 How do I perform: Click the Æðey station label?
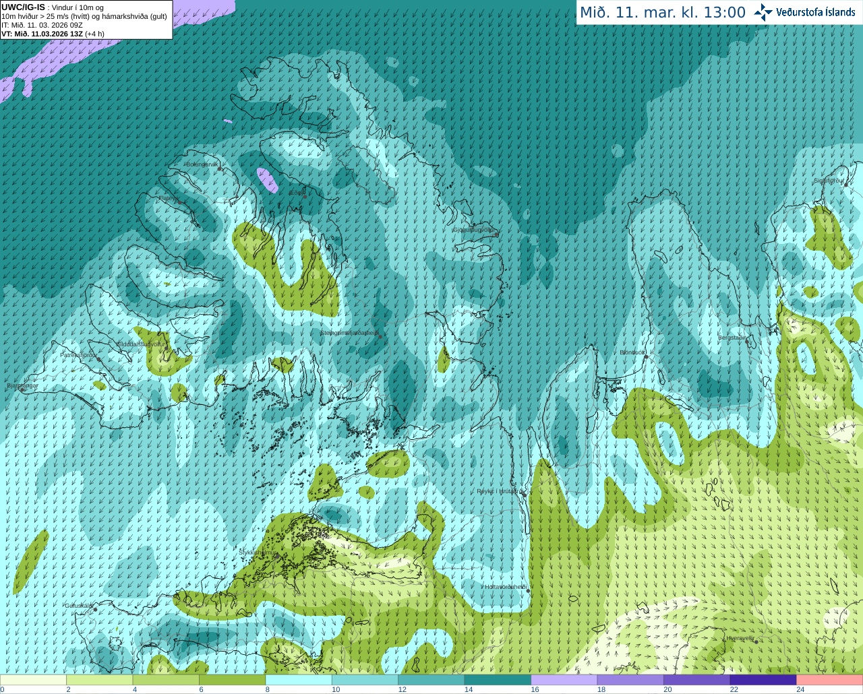296,193
